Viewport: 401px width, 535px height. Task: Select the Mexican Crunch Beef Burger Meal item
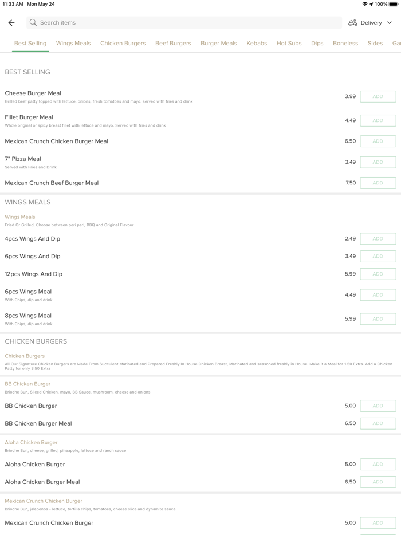52,183
